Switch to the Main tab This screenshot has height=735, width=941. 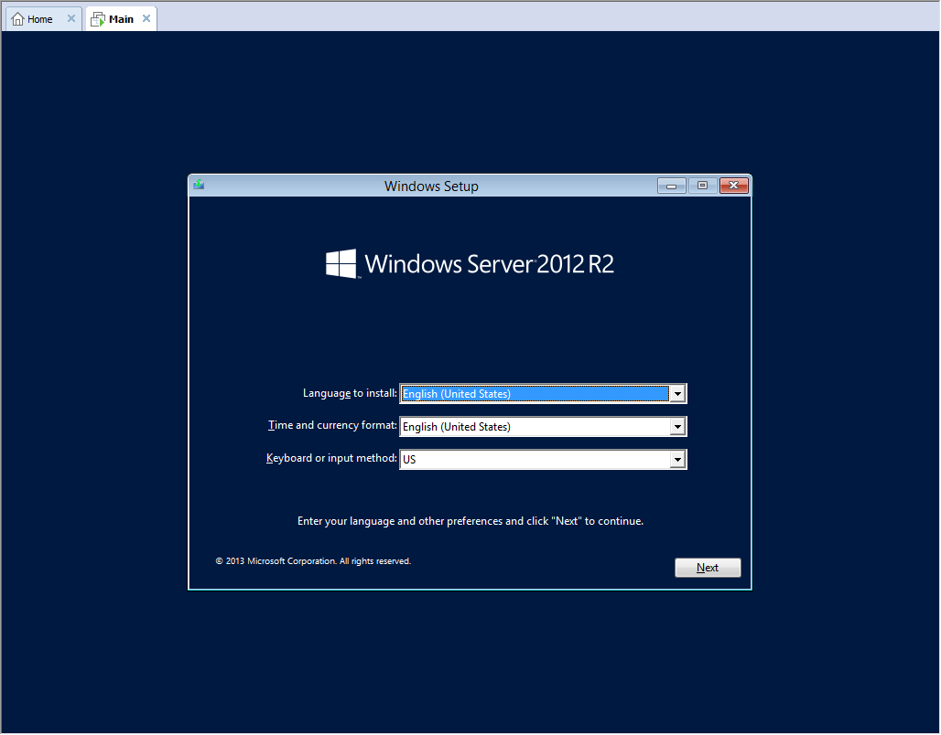pyautogui.click(x=121, y=19)
